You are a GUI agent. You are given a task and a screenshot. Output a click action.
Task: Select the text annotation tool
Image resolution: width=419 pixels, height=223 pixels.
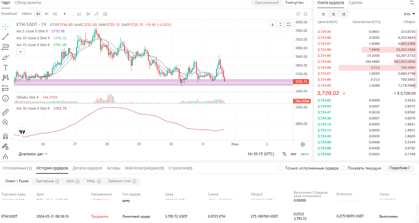coord(6,68)
